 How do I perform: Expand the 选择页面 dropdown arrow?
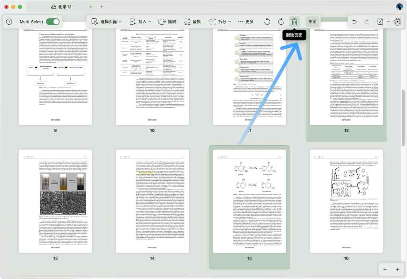click(120, 21)
